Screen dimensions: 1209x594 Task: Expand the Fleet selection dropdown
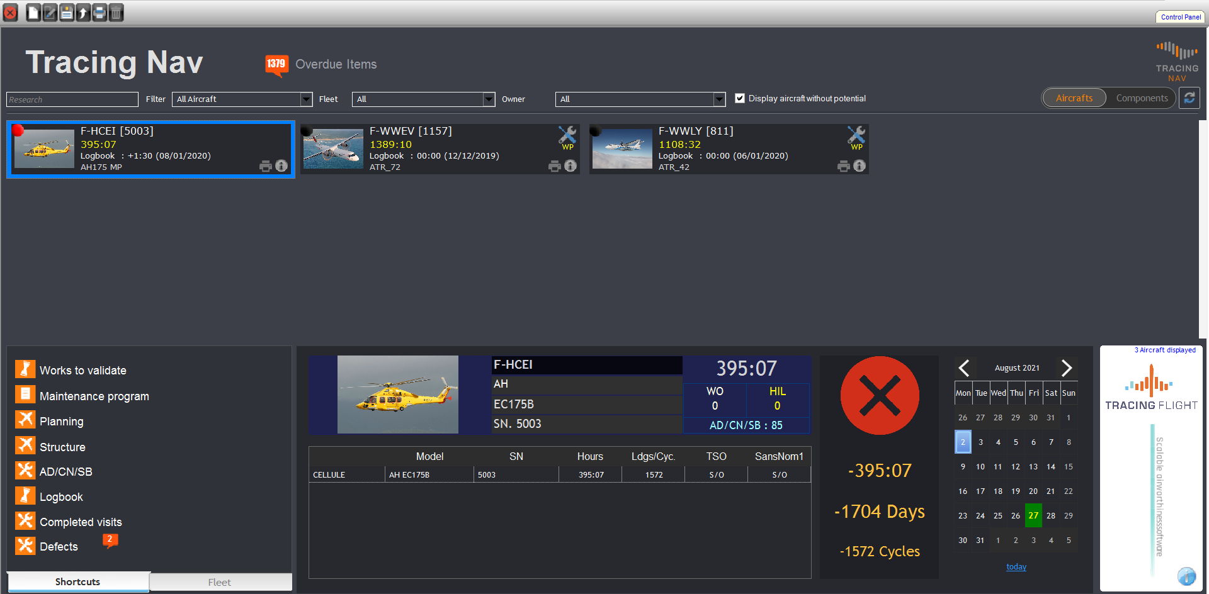pyautogui.click(x=489, y=99)
